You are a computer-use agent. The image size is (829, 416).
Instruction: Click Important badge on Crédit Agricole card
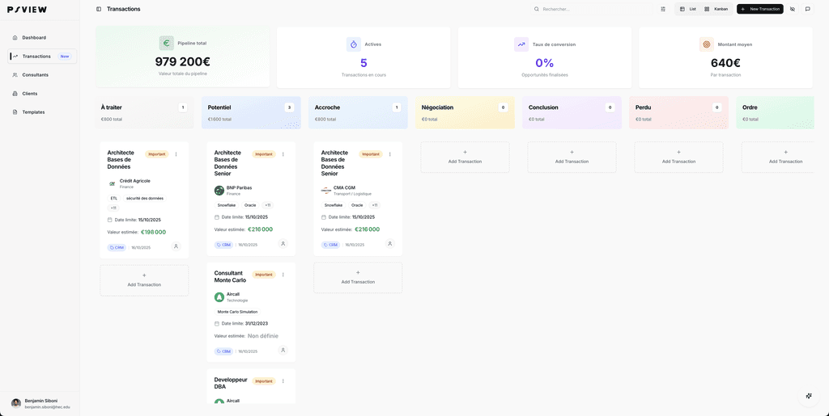click(156, 154)
